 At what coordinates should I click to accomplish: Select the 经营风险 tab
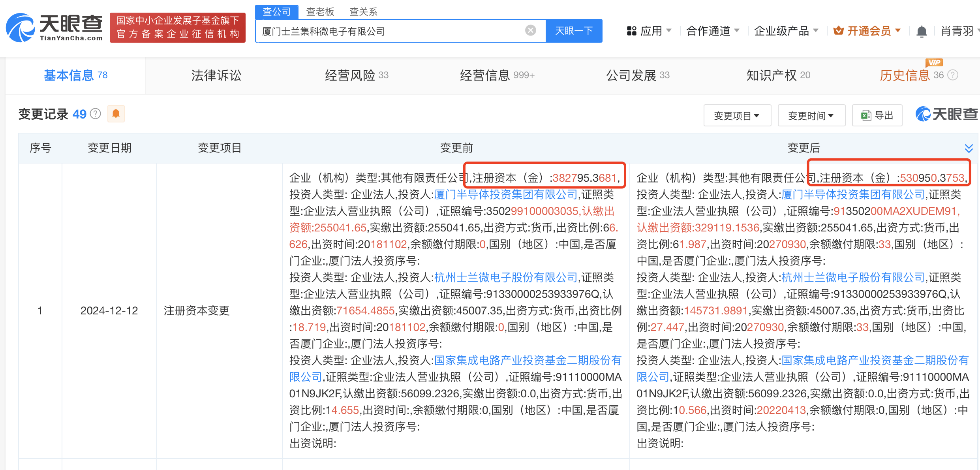pyautogui.click(x=357, y=75)
